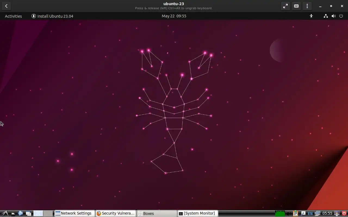The image size is (348, 217).
Task: Click the network connection tray icon
Action: pos(317,213)
